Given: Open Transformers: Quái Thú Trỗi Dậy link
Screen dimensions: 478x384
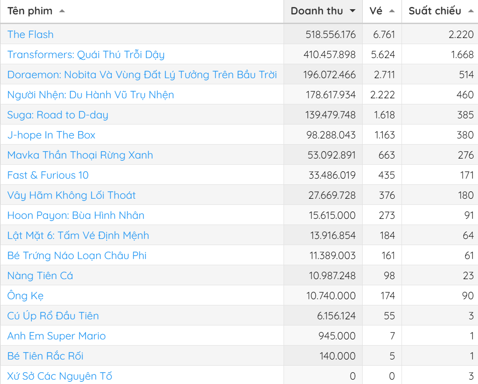Looking at the screenshot, I should [86, 55].
